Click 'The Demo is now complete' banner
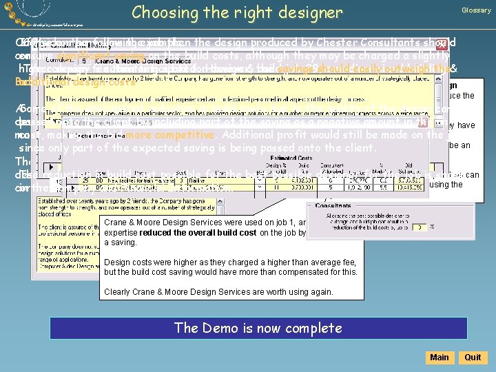This screenshot has width=496, height=372. pos(258,328)
